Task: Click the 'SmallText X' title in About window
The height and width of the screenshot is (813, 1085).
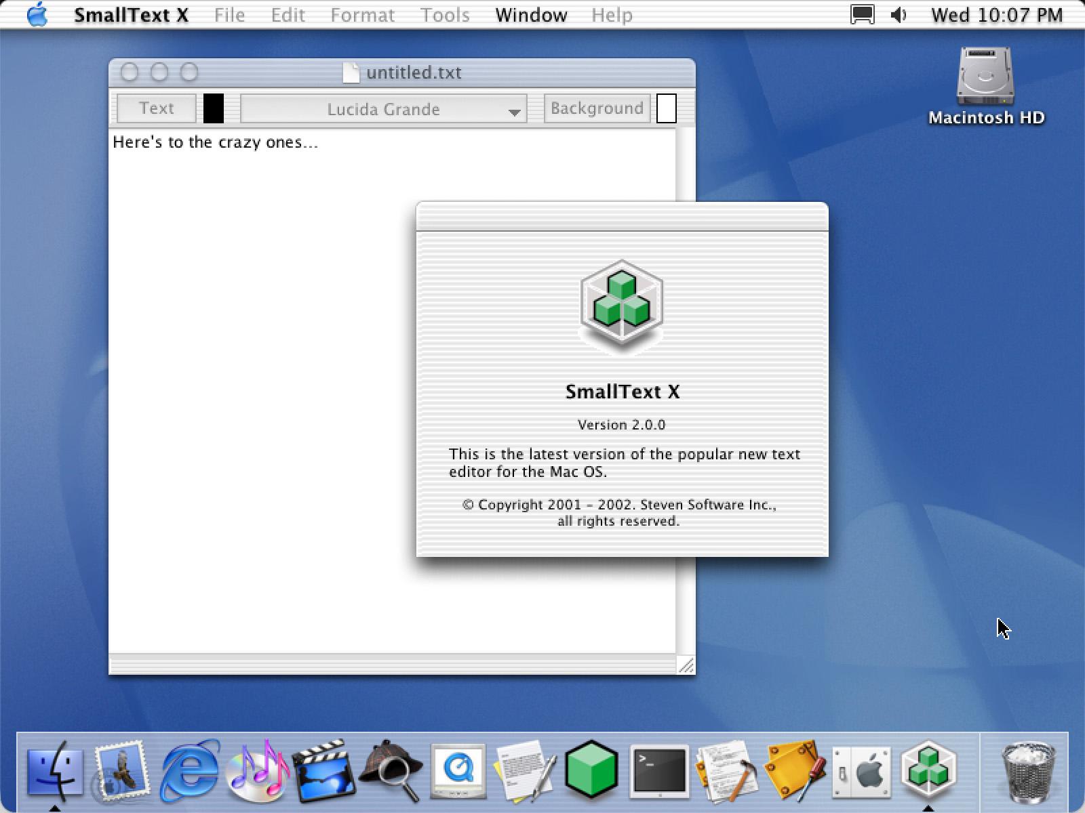Action: pyautogui.click(x=623, y=392)
